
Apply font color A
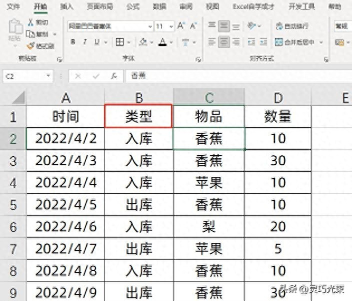[162, 42]
